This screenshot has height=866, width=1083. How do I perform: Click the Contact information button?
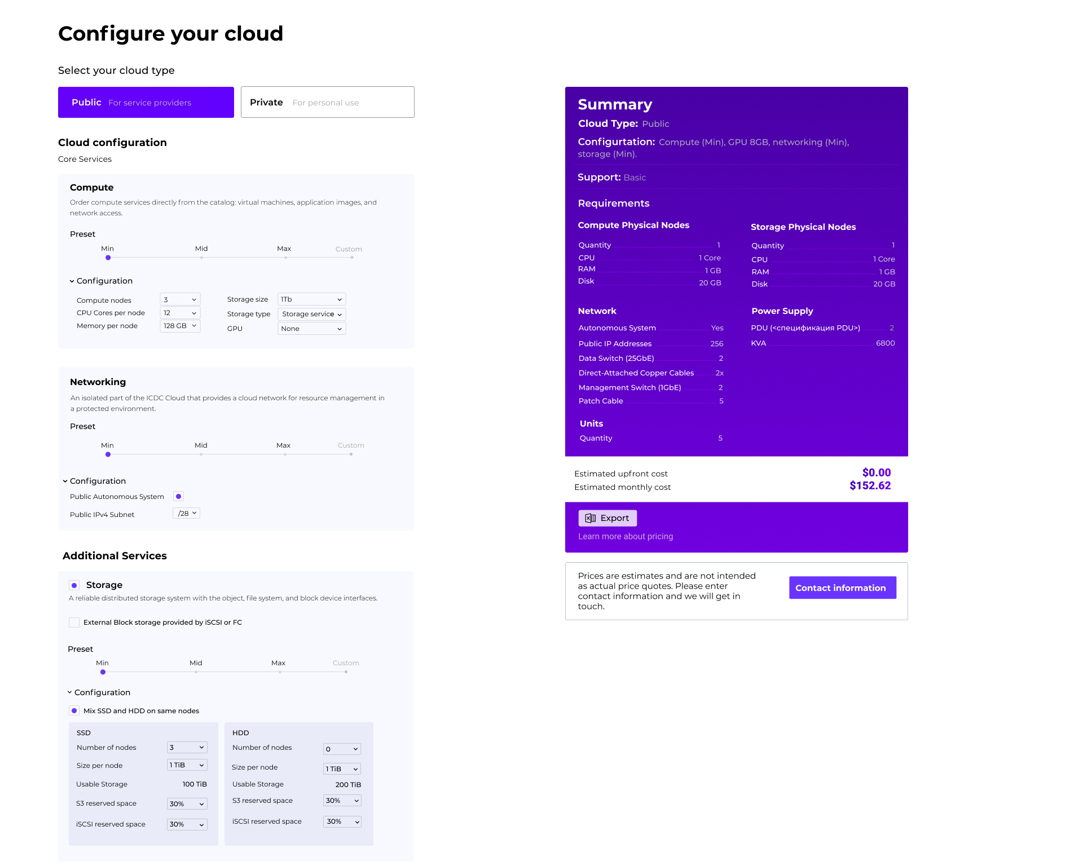click(x=842, y=588)
